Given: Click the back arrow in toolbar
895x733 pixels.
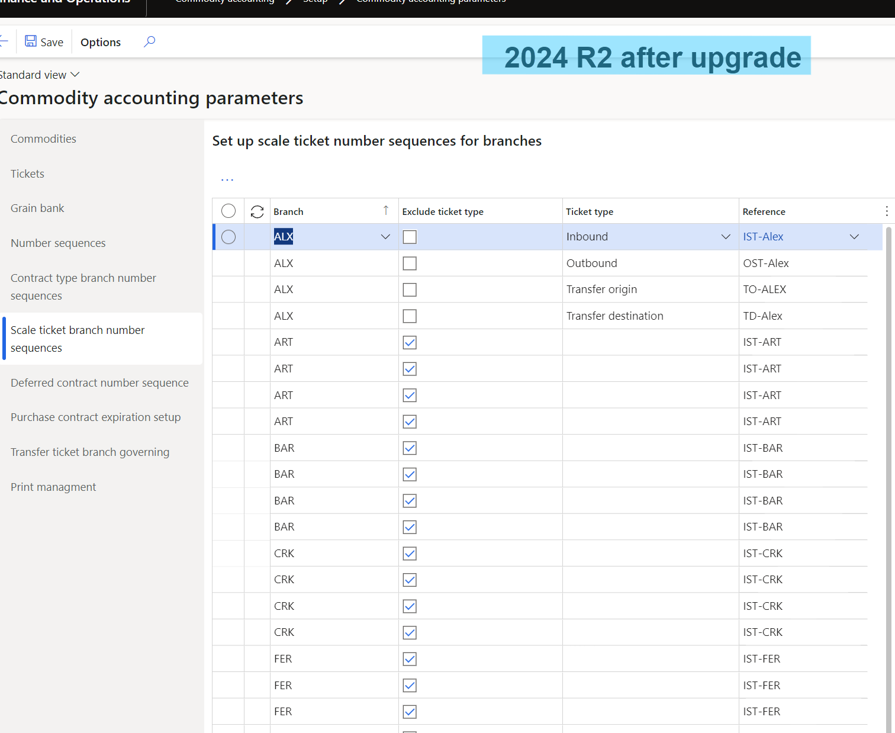Looking at the screenshot, I should pyautogui.click(x=4, y=41).
